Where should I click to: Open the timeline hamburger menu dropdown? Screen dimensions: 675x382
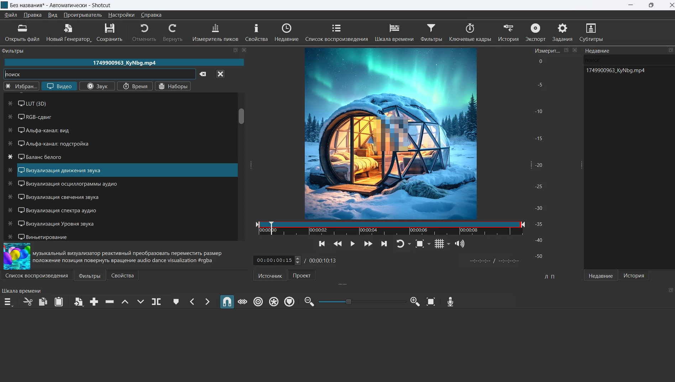[8, 302]
